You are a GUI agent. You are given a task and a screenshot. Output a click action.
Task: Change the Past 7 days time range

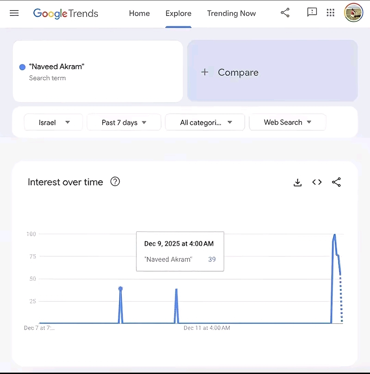tap(124, 122)
